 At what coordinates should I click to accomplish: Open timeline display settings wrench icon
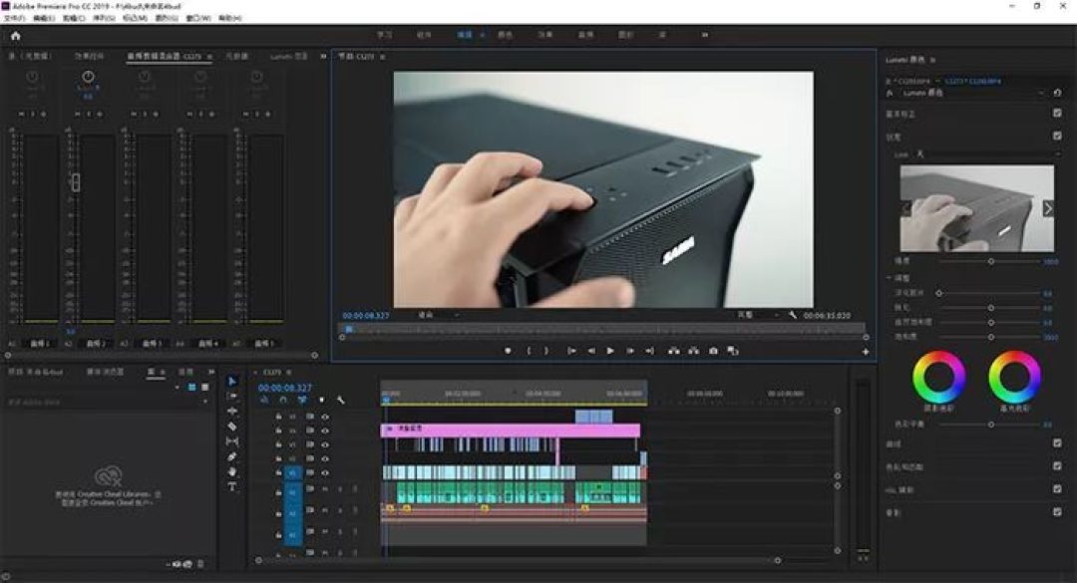tap(341, 400)
